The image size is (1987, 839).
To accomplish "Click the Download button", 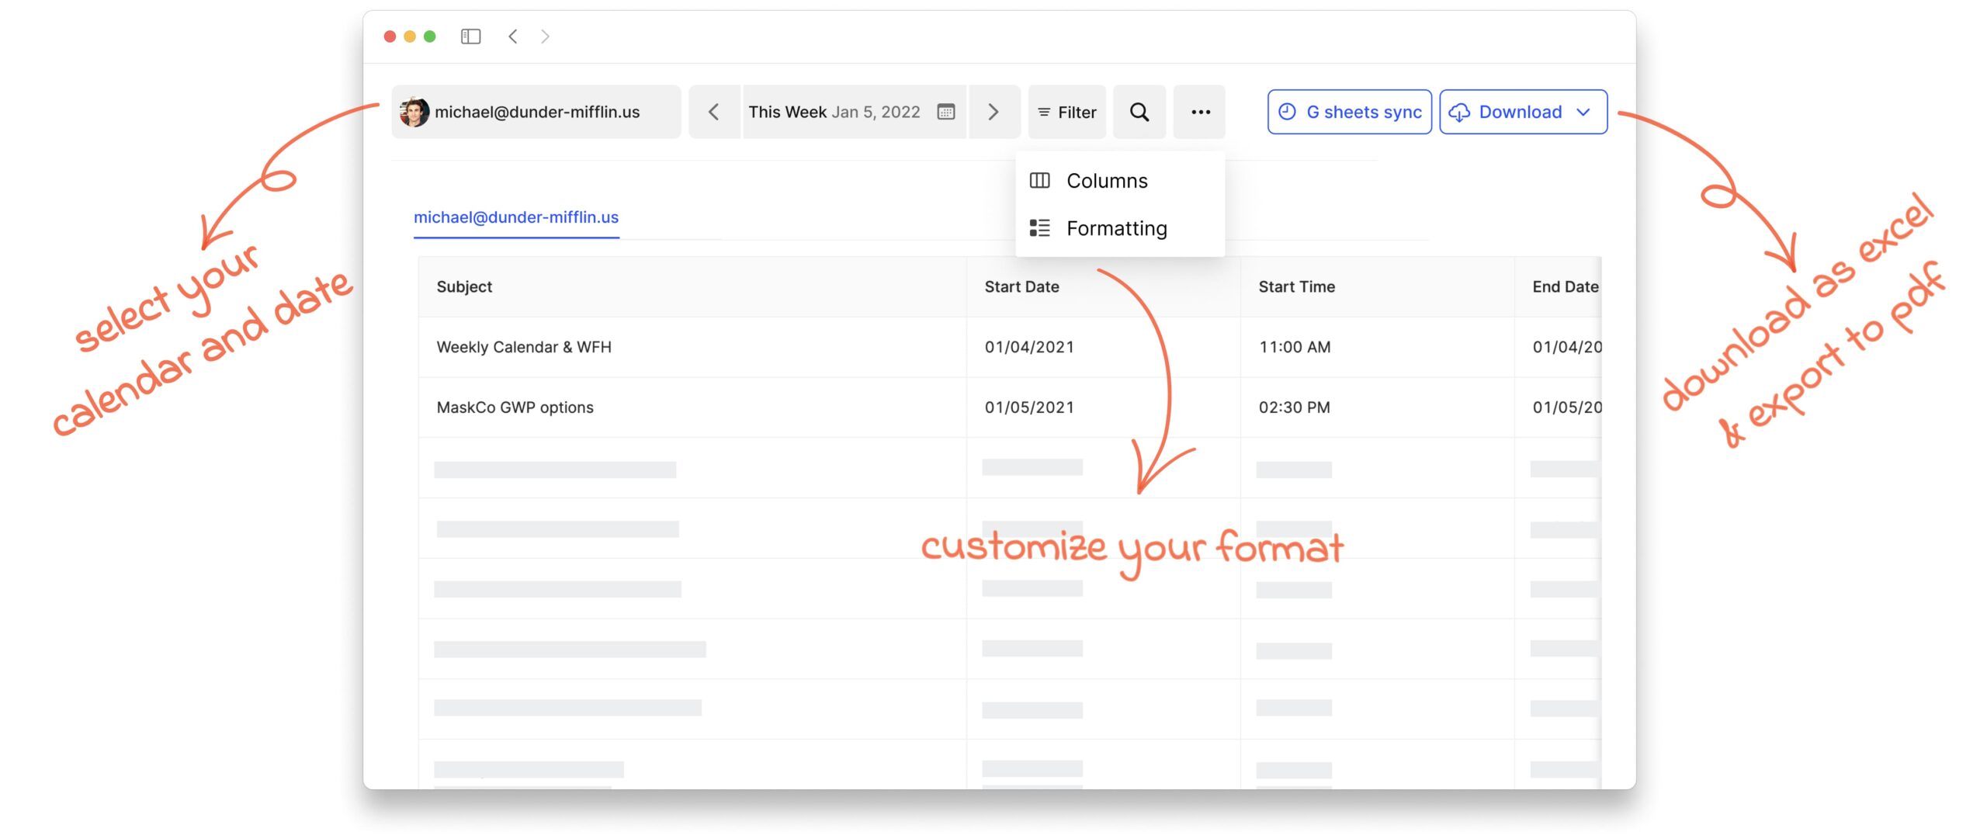I will [x=1523, y=112].
